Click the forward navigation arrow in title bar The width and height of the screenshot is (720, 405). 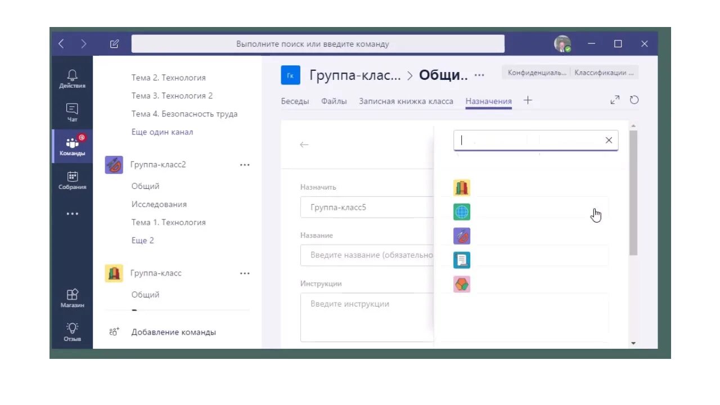click(x=83, y=44)
